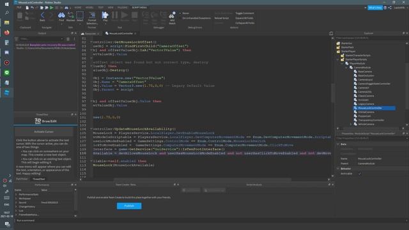Switch to PLUGINS ribbon tab

(x=122, y=8)
